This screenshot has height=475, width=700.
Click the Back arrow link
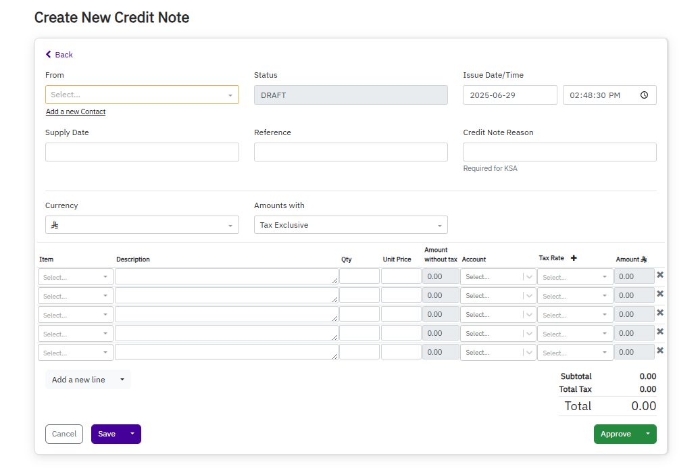click(59, 55)
